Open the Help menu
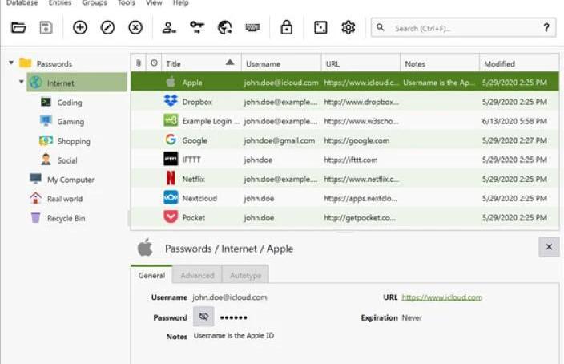Viewport: 564px width, 364px height. tap(180, 3)
